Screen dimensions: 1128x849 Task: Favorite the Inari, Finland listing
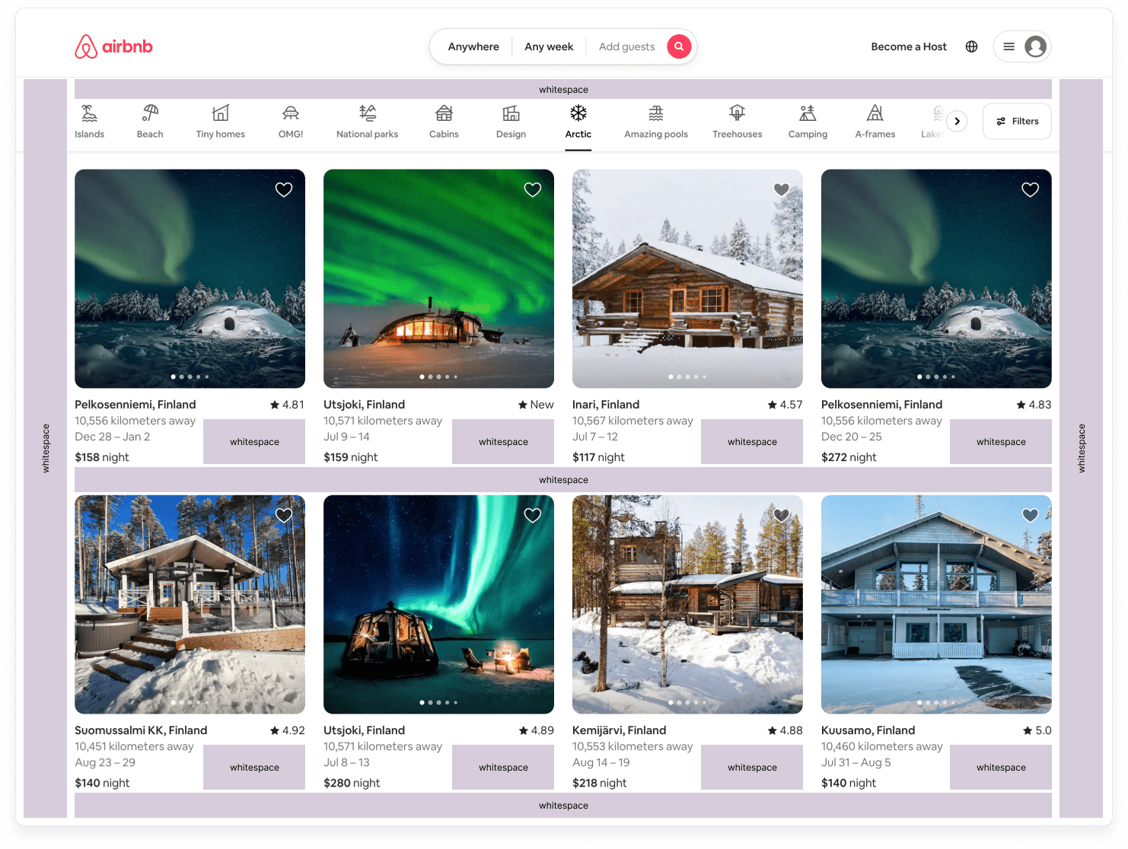pos(781,189)
